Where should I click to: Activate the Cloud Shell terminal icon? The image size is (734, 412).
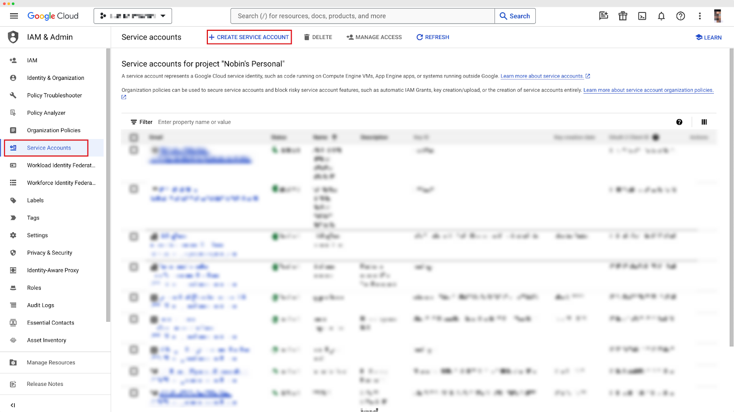coord(642,16)
